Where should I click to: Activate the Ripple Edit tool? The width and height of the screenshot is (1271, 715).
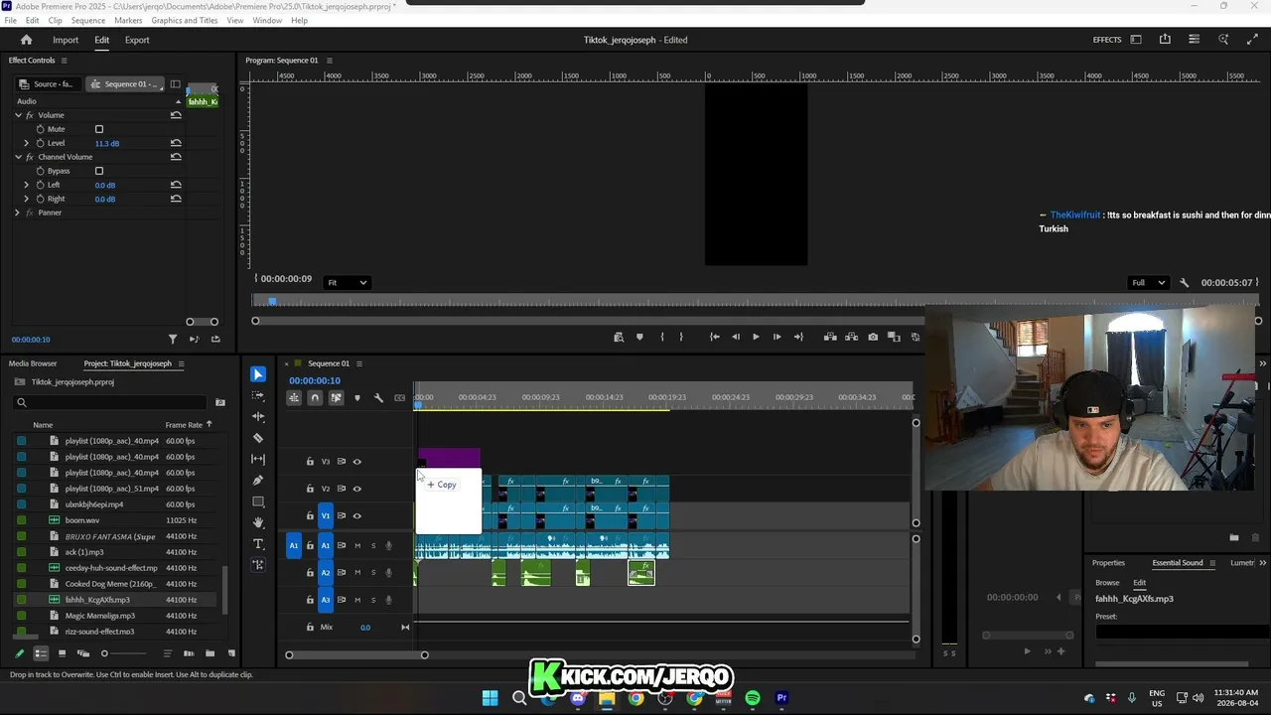pyautogui.click(x=258, y=416)
